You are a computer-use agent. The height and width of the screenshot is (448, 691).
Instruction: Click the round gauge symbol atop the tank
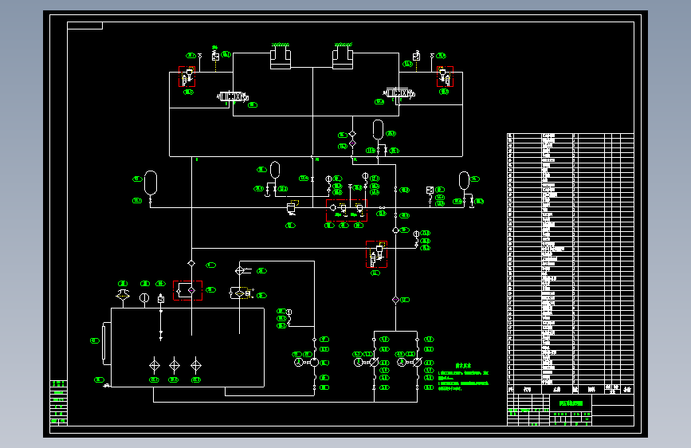click(x=144, y=298)
